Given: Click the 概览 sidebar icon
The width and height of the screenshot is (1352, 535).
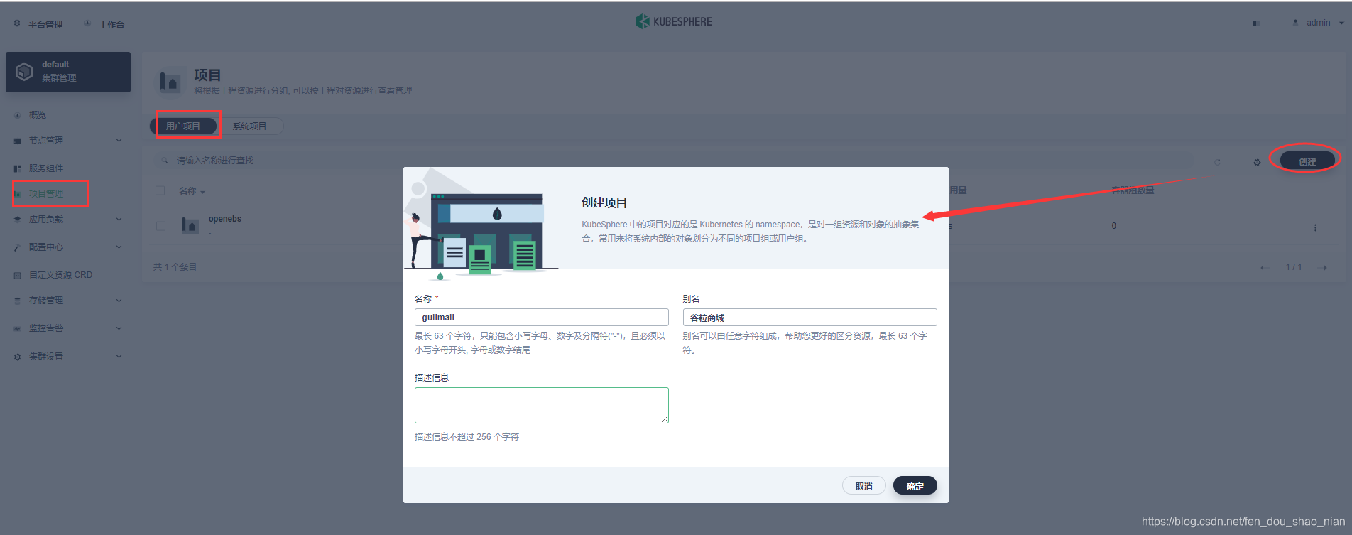Looking at the screenshot, I should (17, 115).
